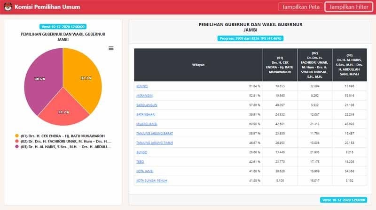Open the BATANGHARI region link

145,114
